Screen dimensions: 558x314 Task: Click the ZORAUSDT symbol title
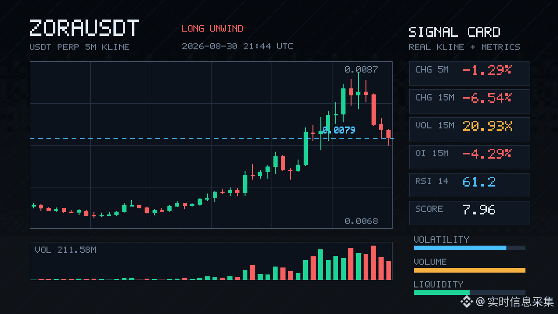(84, 28)
